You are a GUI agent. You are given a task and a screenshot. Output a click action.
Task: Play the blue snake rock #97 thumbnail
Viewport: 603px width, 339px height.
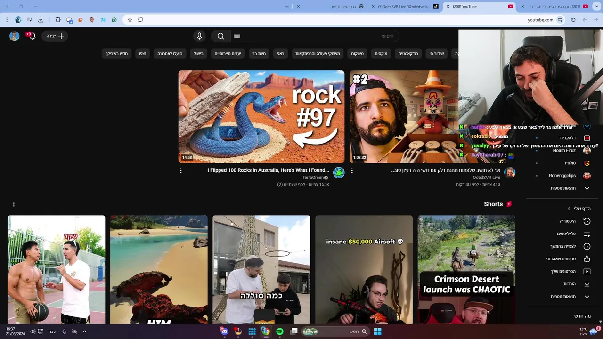click(261, 117)
